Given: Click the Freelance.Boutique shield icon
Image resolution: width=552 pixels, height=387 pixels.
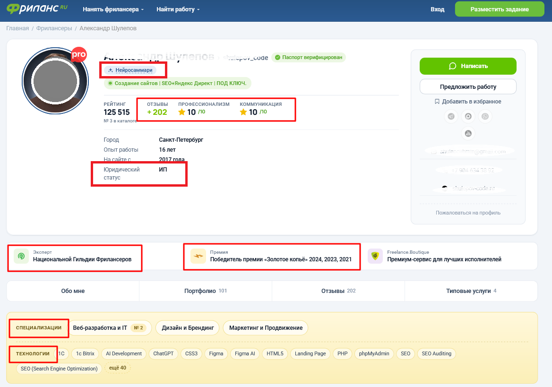Looking at the screenshot, I should [375, 256].
